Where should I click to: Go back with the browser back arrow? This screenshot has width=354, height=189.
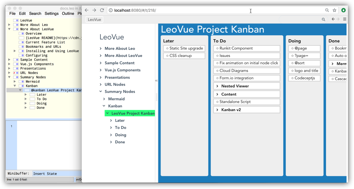pyautogui.click(x=87, y=10)
